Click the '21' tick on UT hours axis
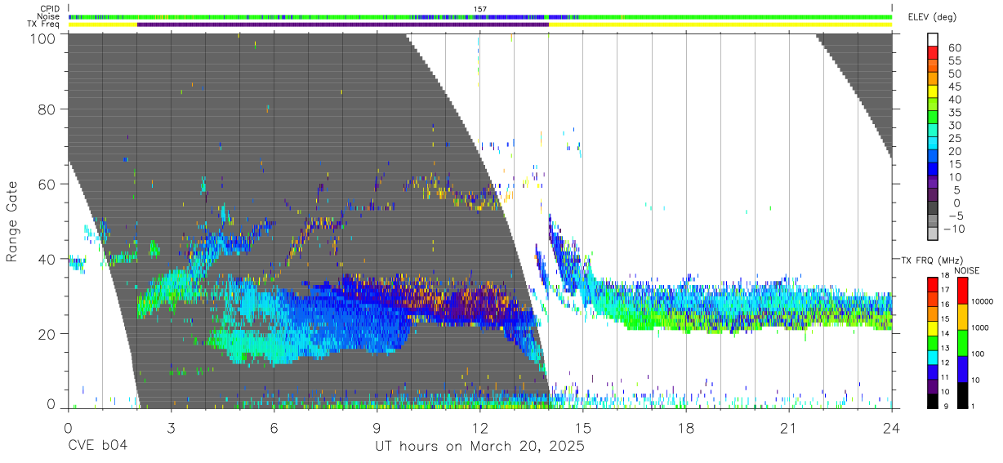The height and width of the screenshot is (463, 1003). point(789,426)
